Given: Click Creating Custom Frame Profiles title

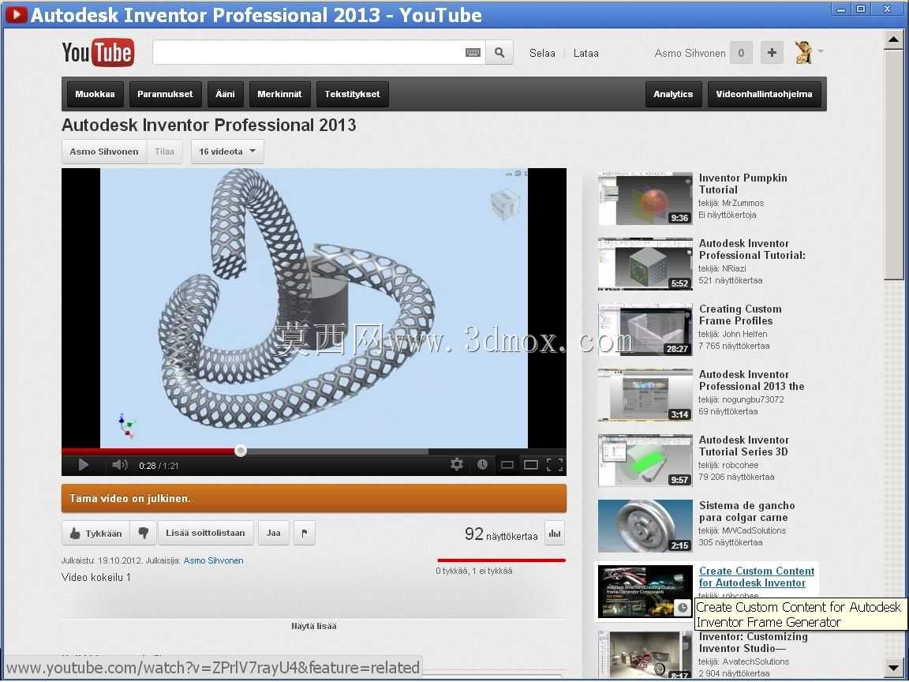Looking at the screenshot, I should (x=739, y=315).
